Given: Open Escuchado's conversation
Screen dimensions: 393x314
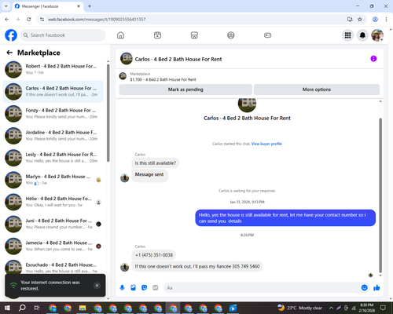Looking at the screenshot, I should 53,266.
